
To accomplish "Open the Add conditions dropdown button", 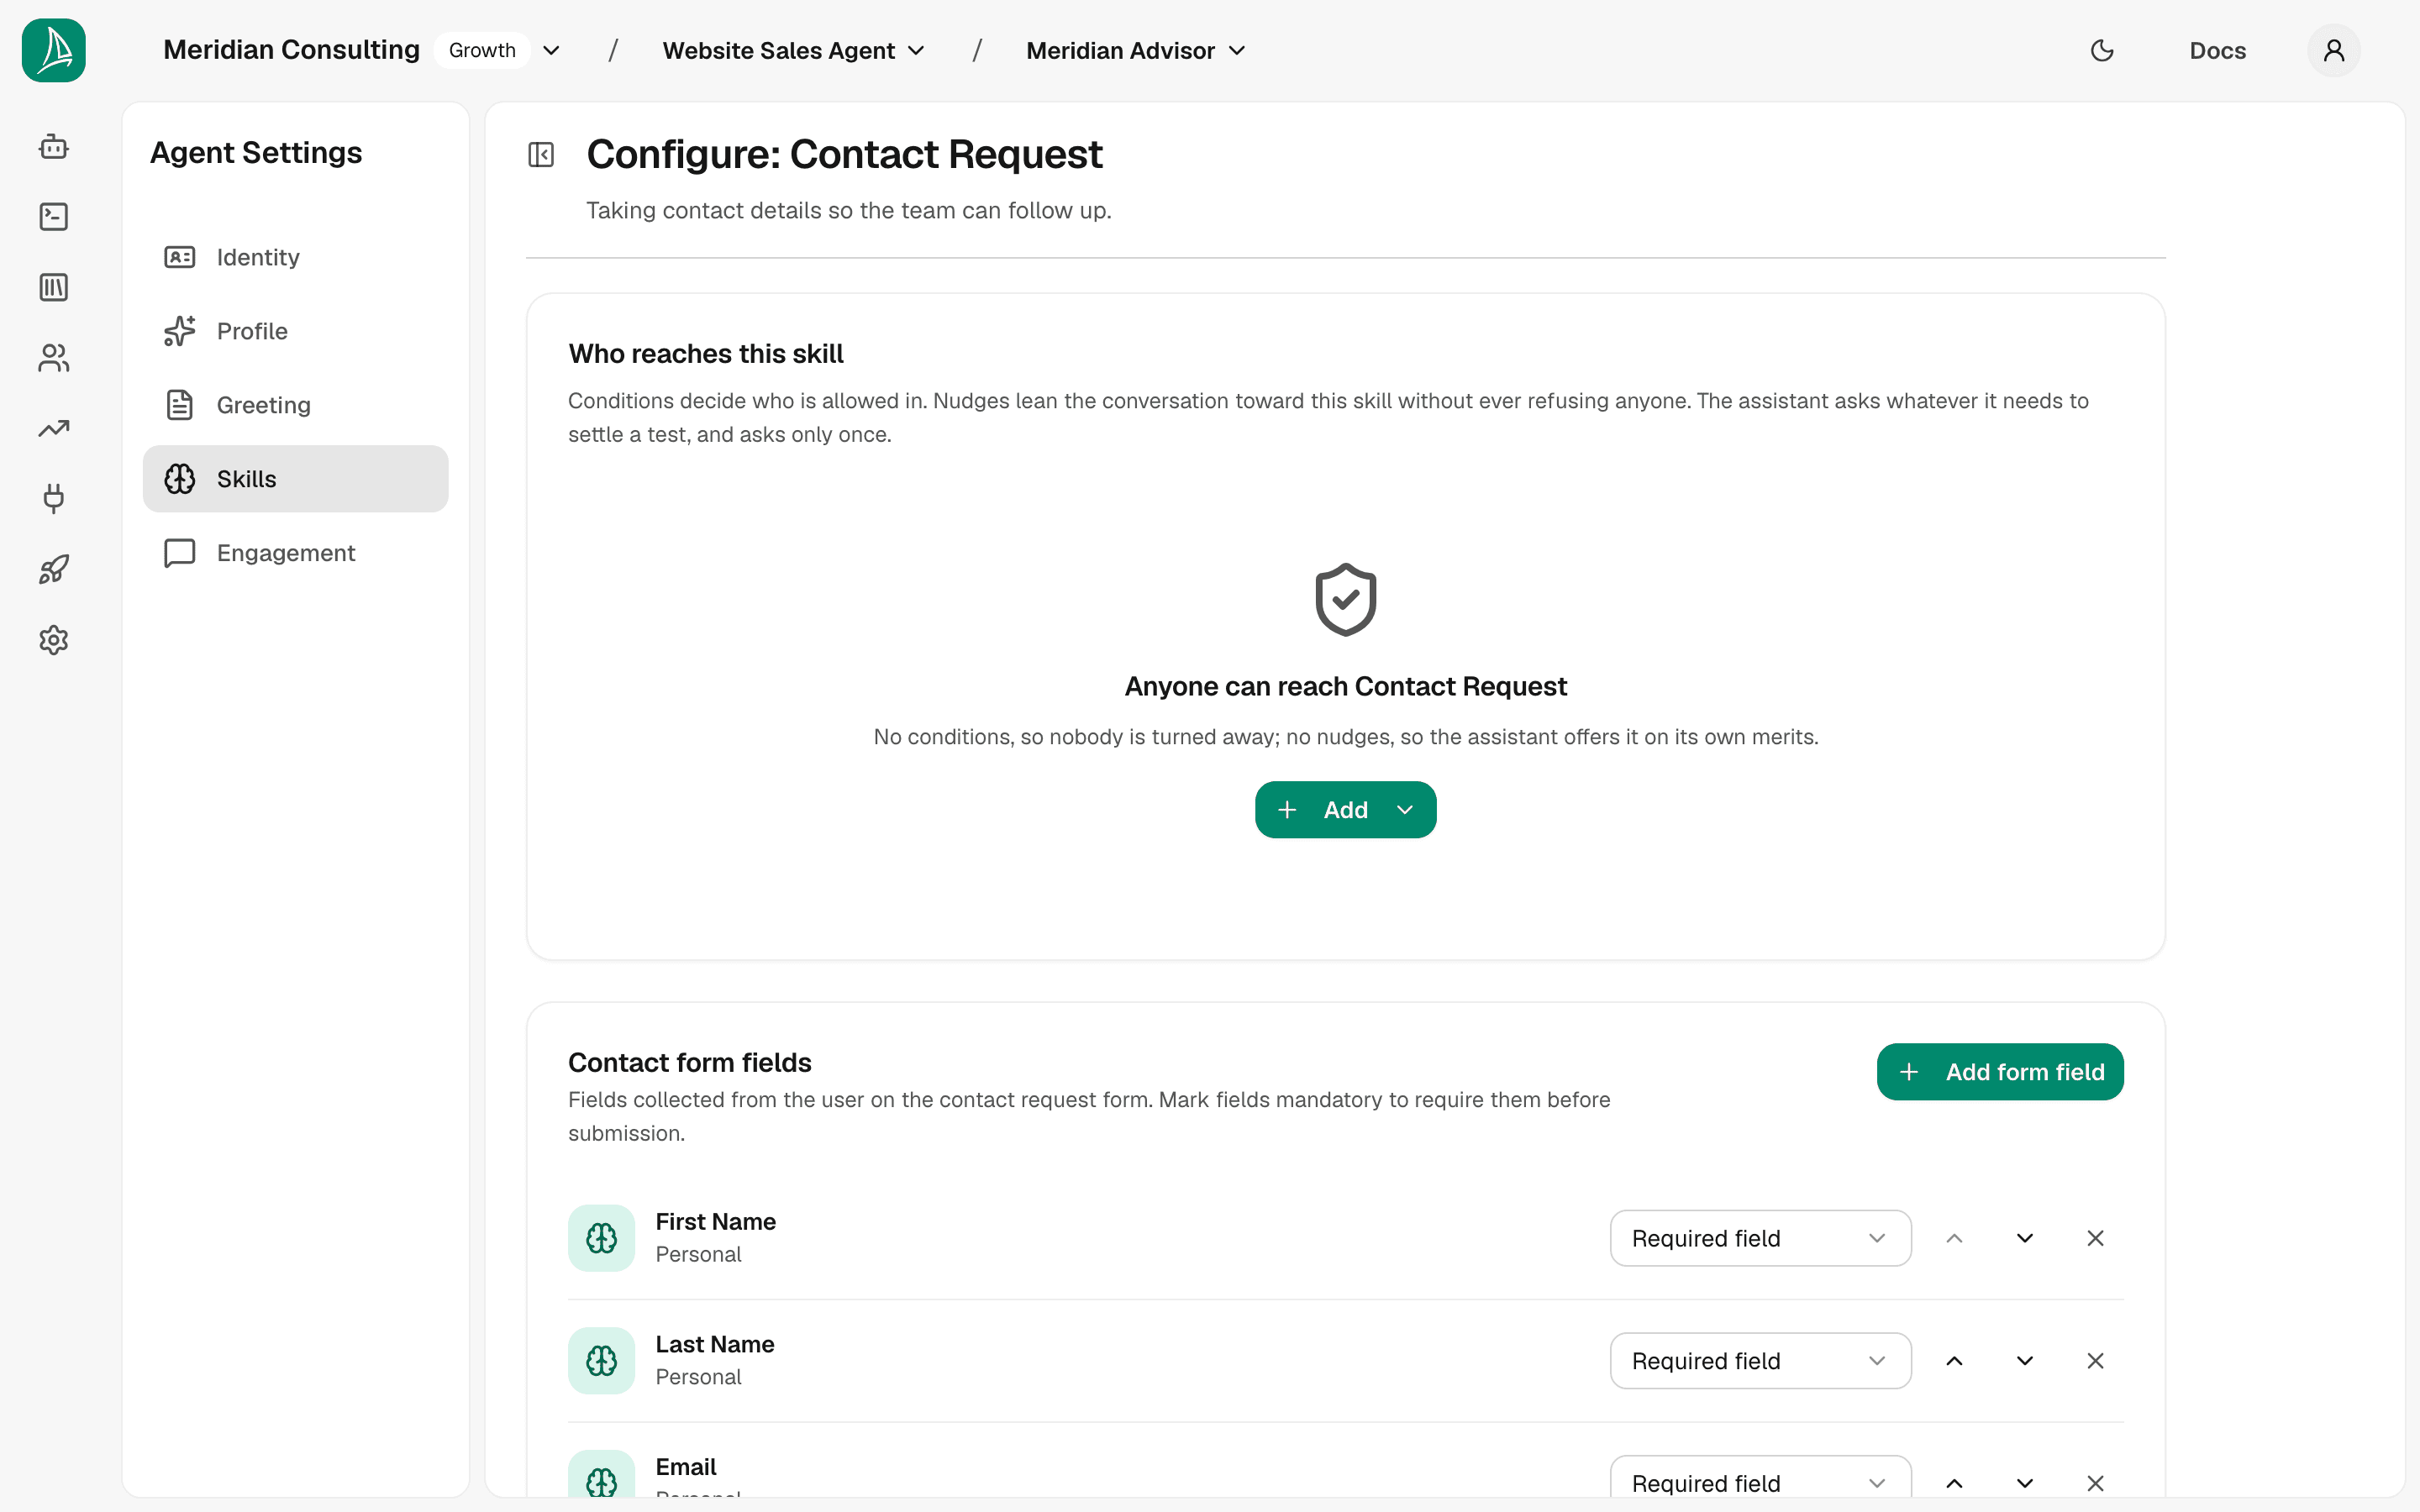I will click(1346, 810).
